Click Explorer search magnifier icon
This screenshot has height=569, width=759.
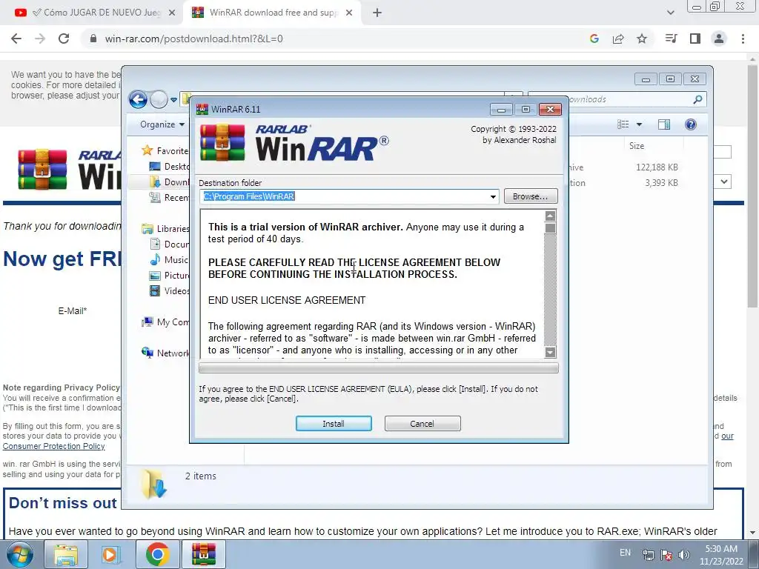(697, 100)
